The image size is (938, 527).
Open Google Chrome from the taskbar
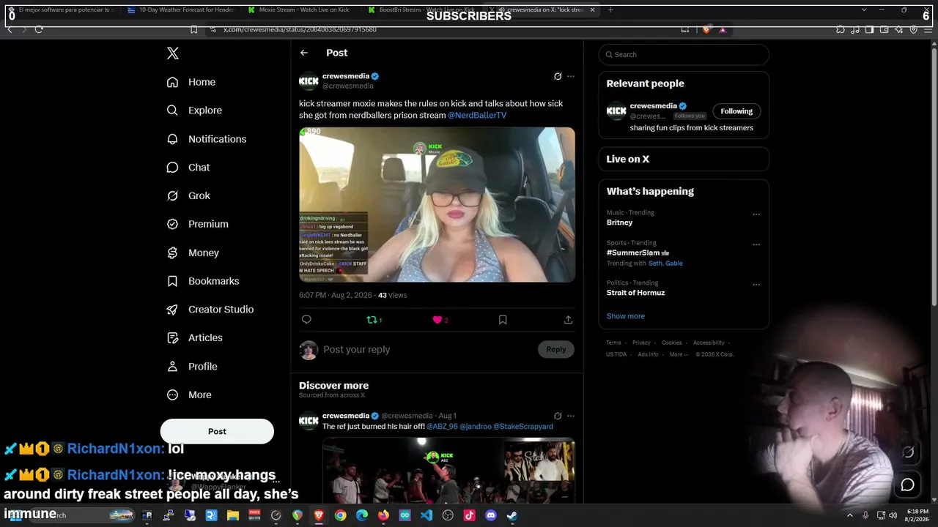(x=340, y=515)
